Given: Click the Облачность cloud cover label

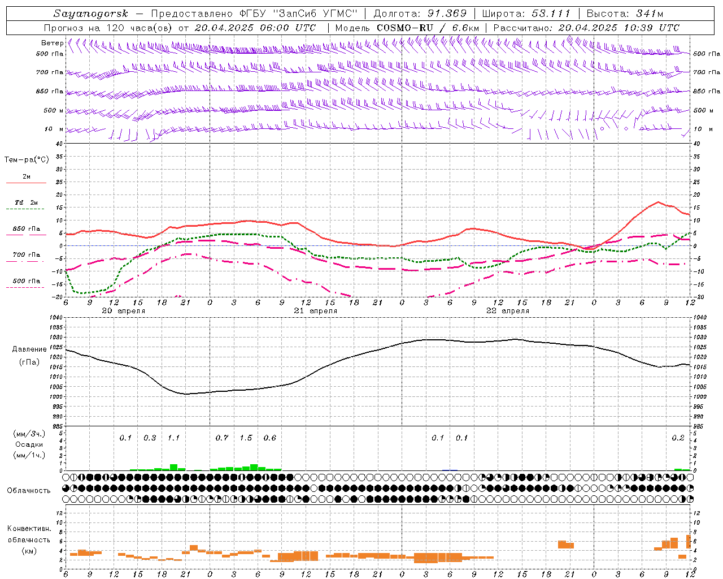Looking at the screenshot, I should (29, 491).
